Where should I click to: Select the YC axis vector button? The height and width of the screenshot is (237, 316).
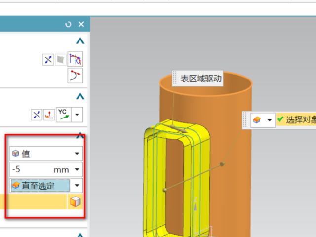pos(64,115)
